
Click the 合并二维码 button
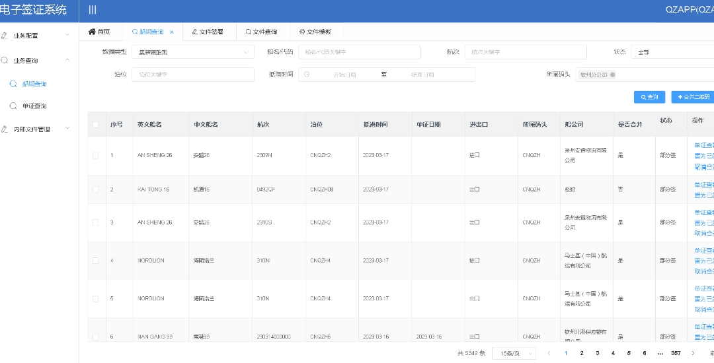pos(693,97)
